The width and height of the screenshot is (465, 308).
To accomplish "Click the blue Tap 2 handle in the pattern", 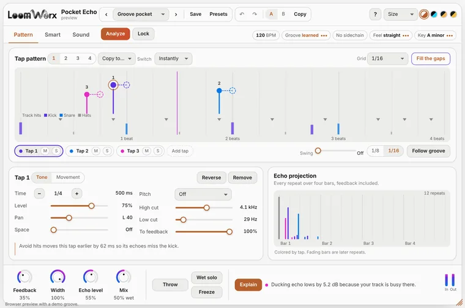I will [219, 91].
